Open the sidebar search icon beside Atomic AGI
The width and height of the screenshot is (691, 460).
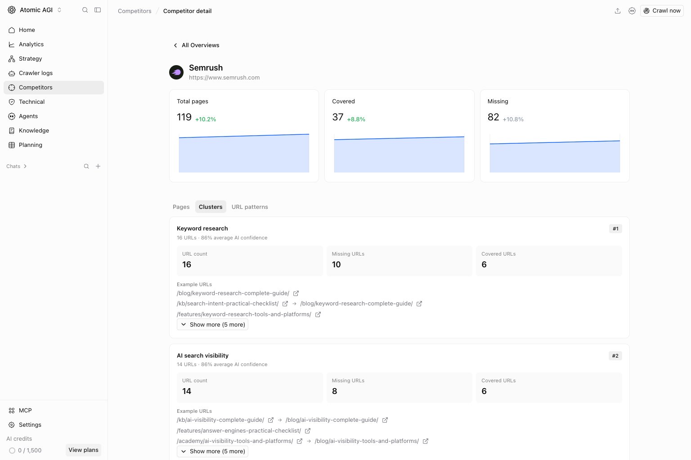click(x=85, y=10)
